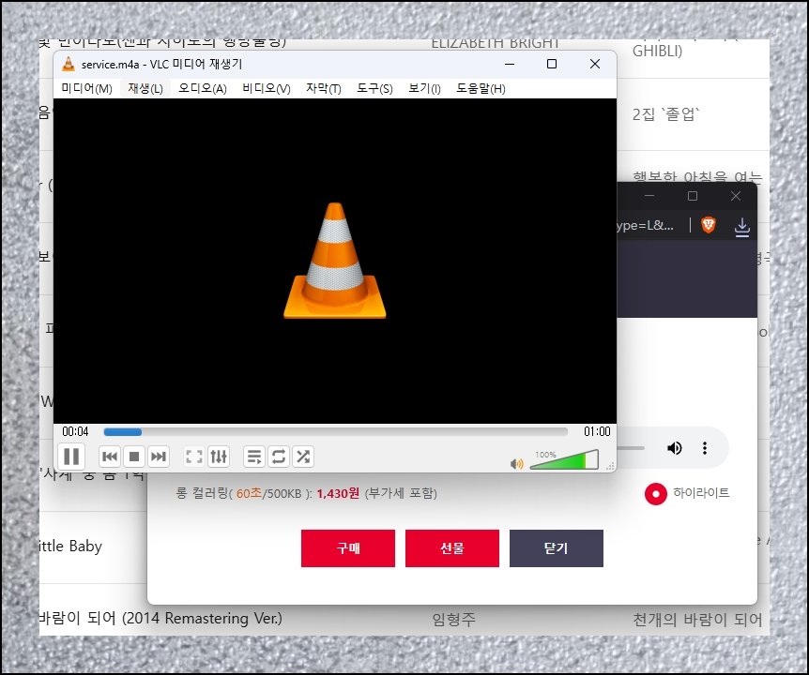Click artist name 임형주
This screenshot has width=809, height=675.
[453, 619]
